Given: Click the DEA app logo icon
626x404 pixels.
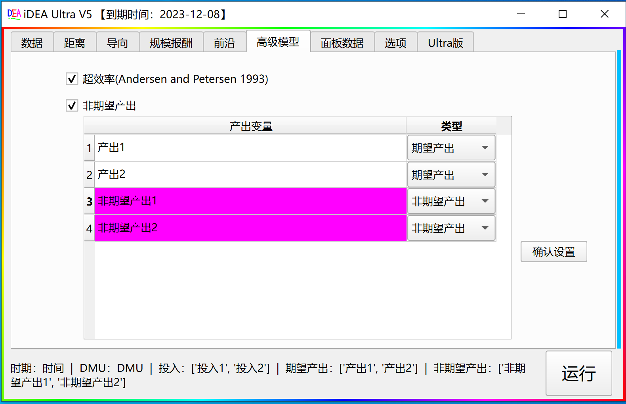Looking at the screenshot, I should pos(14,14).
